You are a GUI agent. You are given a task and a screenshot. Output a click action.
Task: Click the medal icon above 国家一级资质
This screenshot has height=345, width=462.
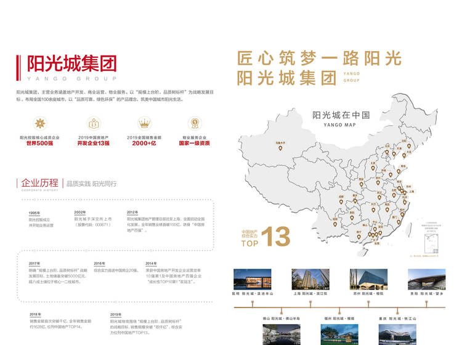coord(195,123)
